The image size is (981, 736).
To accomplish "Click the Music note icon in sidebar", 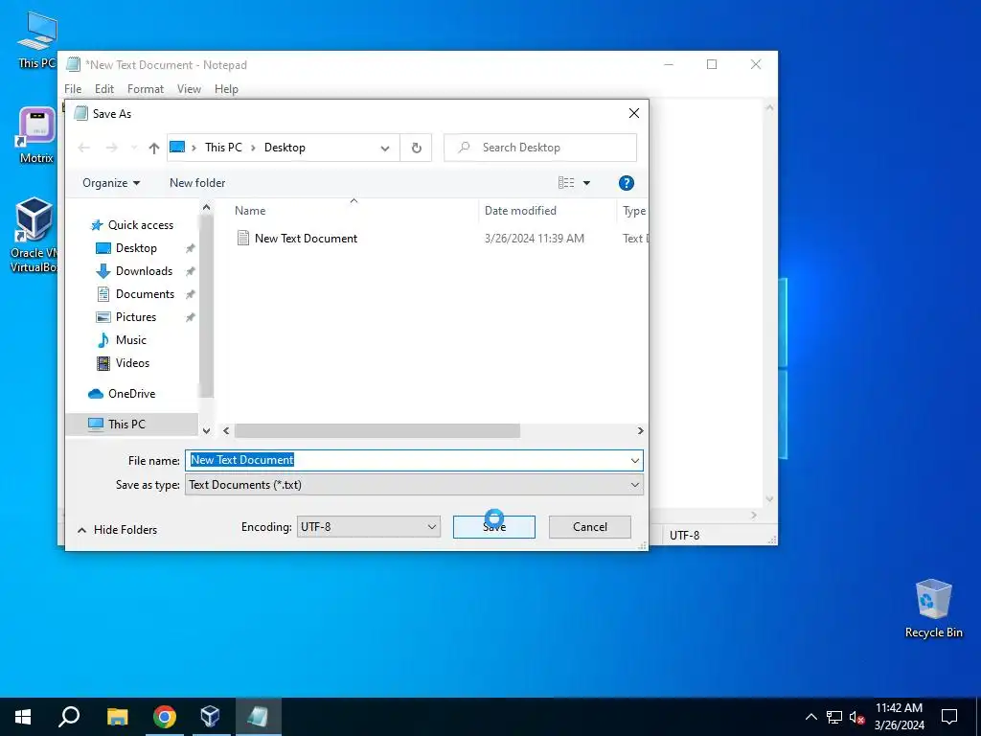I will click(x=103, y=340).
